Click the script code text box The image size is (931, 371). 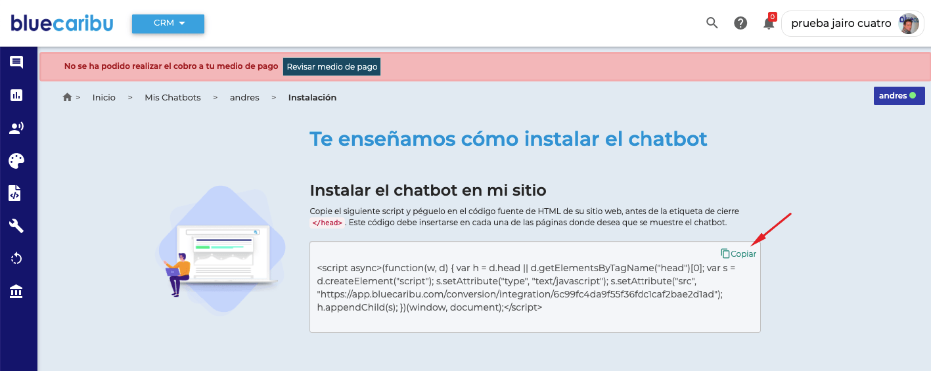535,287
